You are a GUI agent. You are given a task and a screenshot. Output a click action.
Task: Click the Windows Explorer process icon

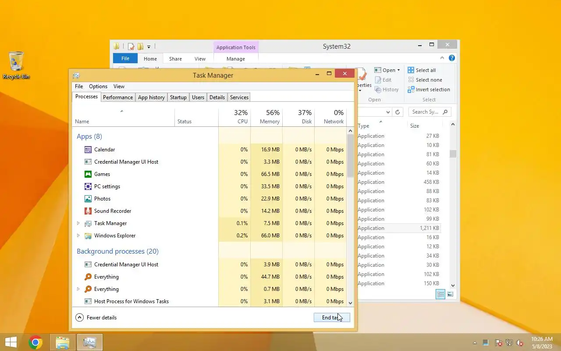[88, 236]
